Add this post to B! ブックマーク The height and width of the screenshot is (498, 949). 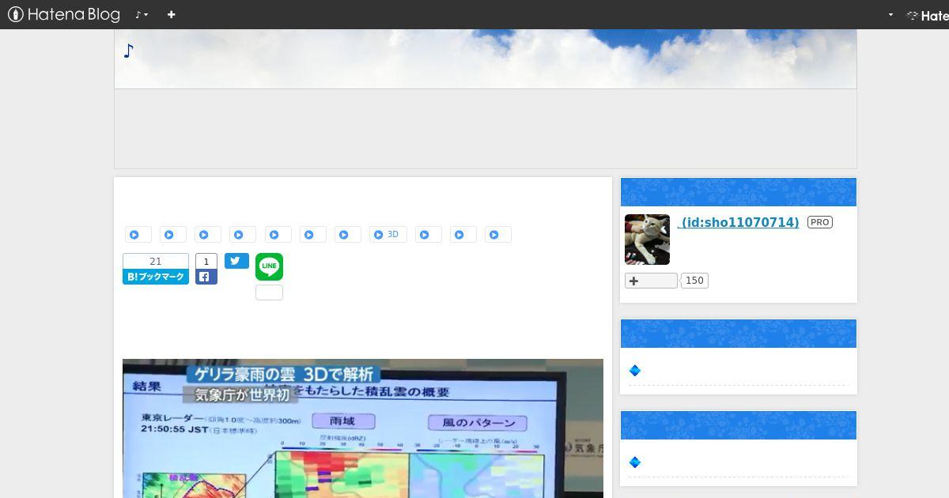pos(156,277)
